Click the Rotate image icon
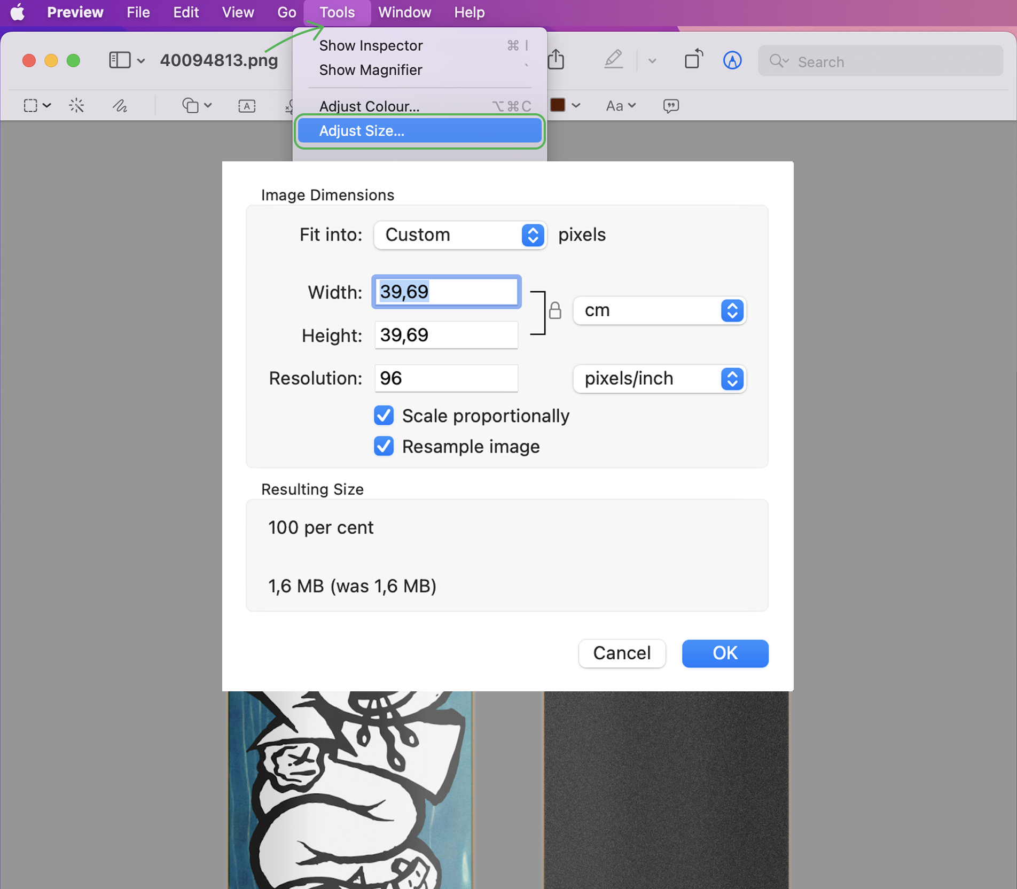 693,60
